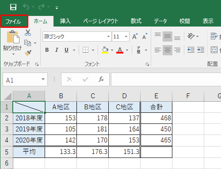221x169 pixels.
Task: Expand the phonetic guide options arrow
Action: click(x=146, y=50)
